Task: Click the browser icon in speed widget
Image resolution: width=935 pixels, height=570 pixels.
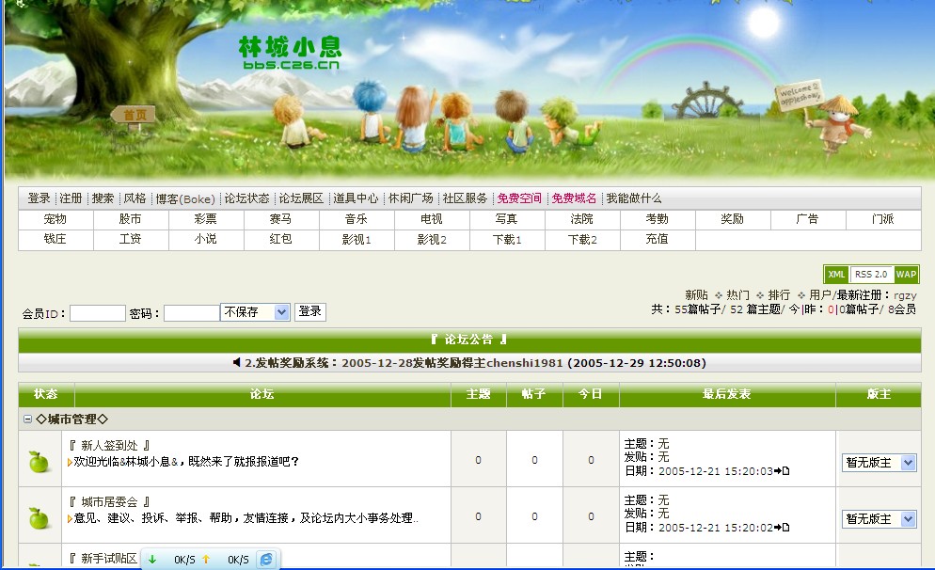Action: (267, 560)
